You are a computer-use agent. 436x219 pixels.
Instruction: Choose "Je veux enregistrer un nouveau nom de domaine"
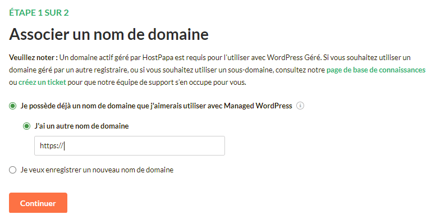point(12,170)
